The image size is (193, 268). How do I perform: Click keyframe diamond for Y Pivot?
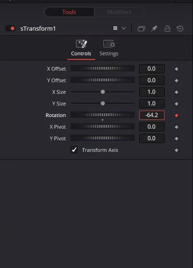(x=176, y=138)
